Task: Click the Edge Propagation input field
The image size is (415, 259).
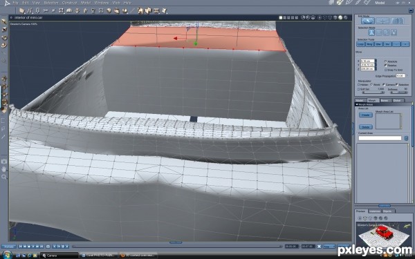Action: click(x=400, y=76)
